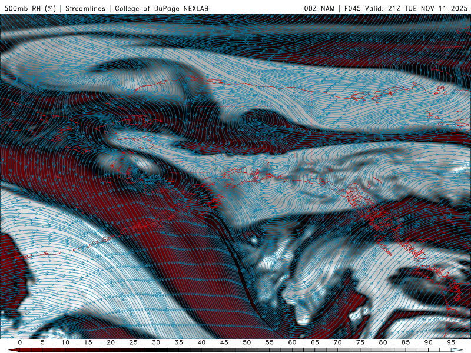Click the colorbar label "15"
The image size is (471, 353).
click(88, 342)
